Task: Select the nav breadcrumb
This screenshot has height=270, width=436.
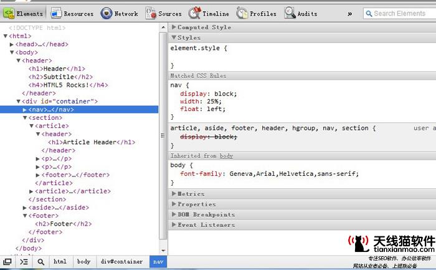Action: (x=158, y=262)
